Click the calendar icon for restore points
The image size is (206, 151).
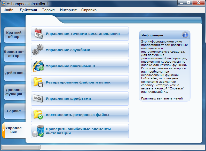coord(38,33)
